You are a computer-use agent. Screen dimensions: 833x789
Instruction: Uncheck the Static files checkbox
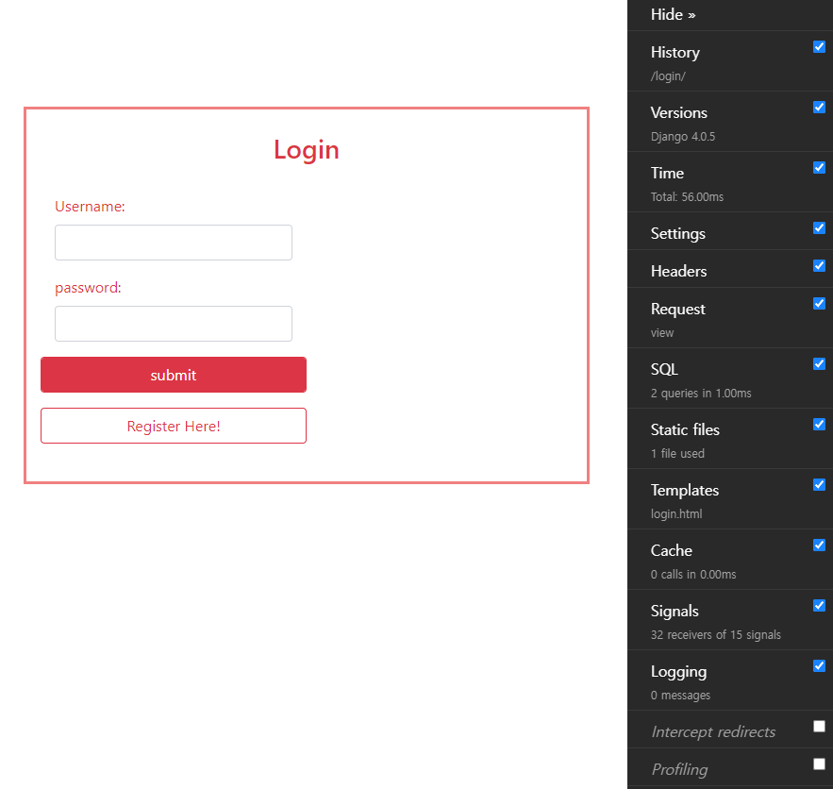(819, 425)
